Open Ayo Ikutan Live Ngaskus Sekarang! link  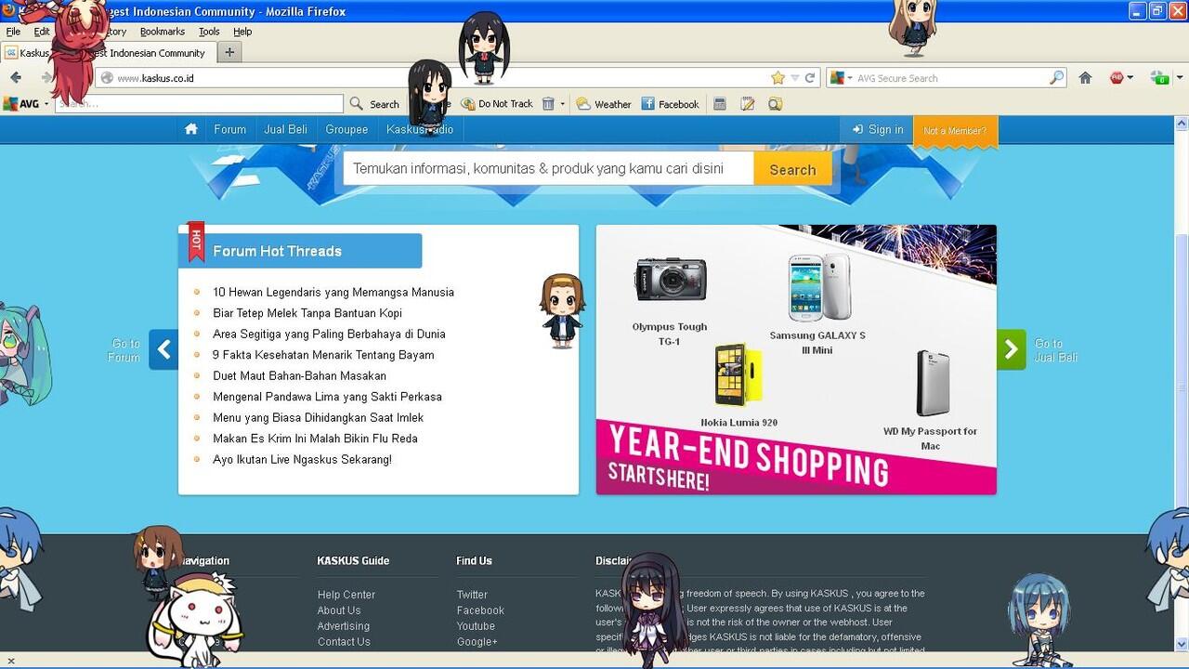(302, 459)
